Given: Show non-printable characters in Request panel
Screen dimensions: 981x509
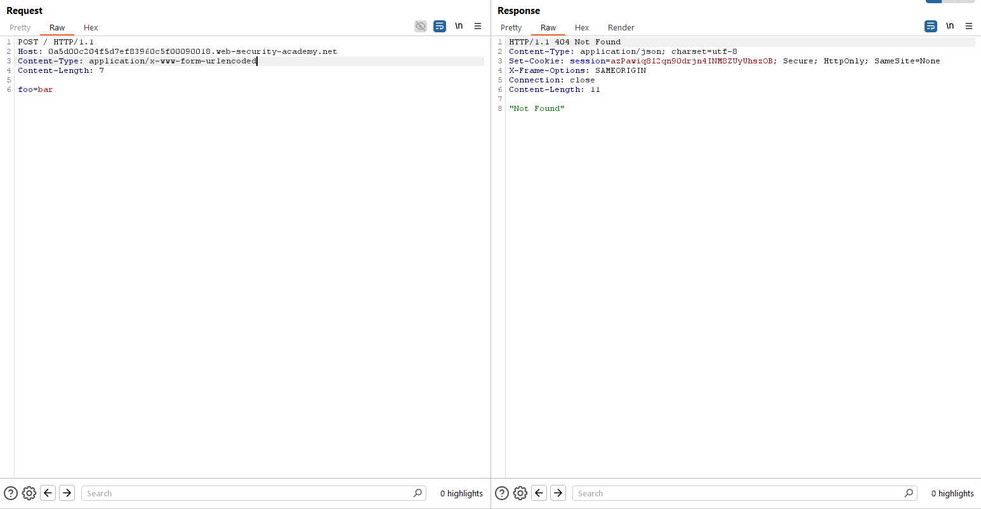Looking at the screenshot, I should point(459,26).
